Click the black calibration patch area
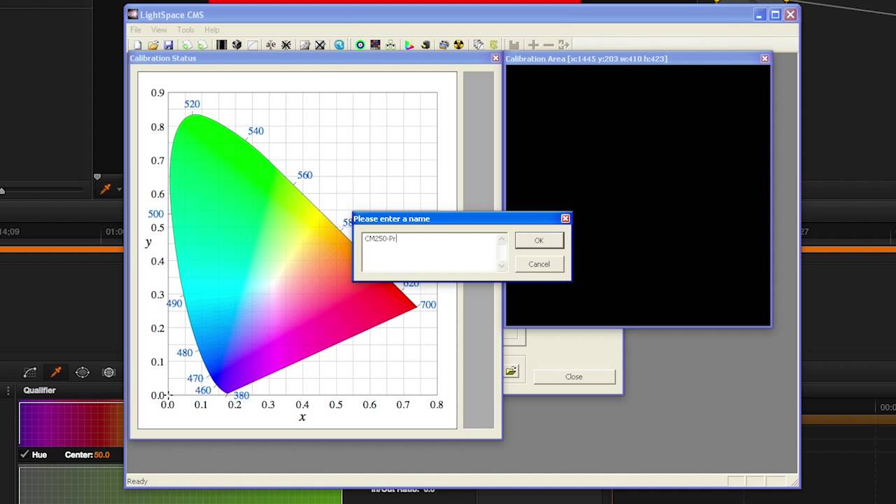 (x=638, y=195)
